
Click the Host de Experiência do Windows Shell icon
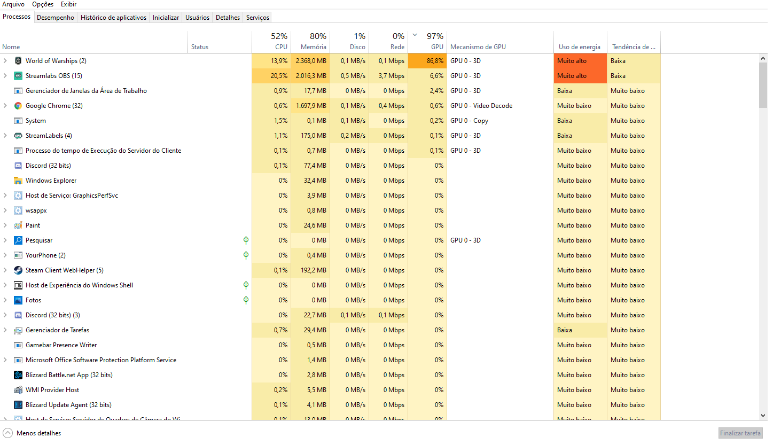[18, 285]
